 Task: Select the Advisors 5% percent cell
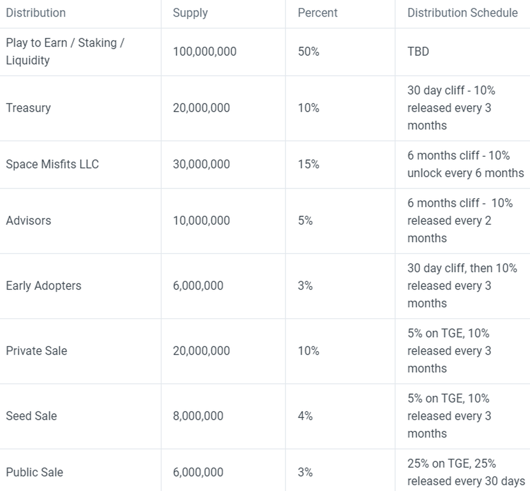(305, 221)
